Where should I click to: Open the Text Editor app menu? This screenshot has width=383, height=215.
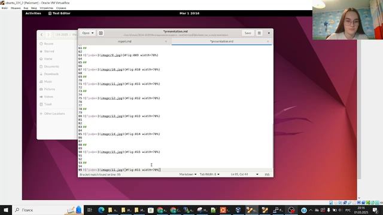(59, 13)
